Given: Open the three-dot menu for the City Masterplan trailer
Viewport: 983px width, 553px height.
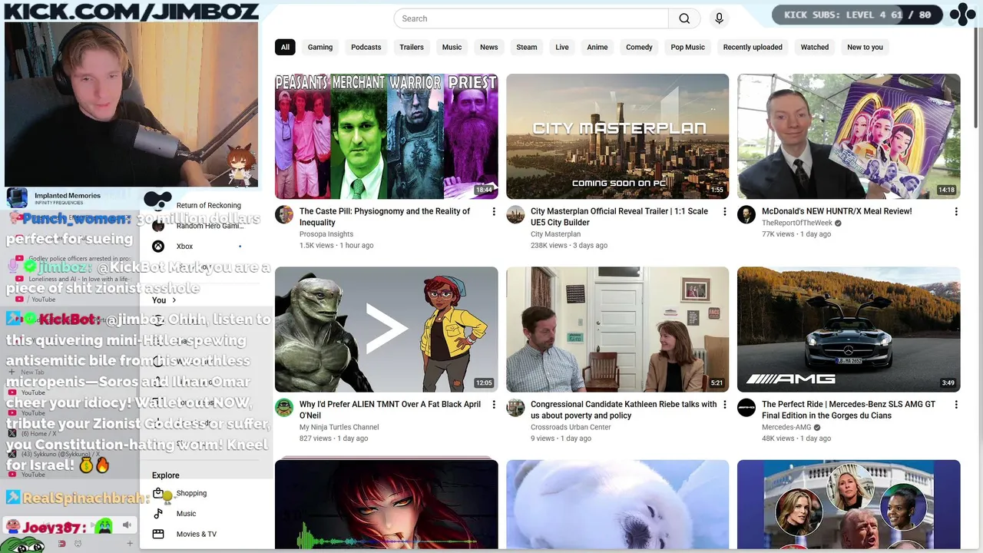Looking at the screenshot, I should pos(725,212).
